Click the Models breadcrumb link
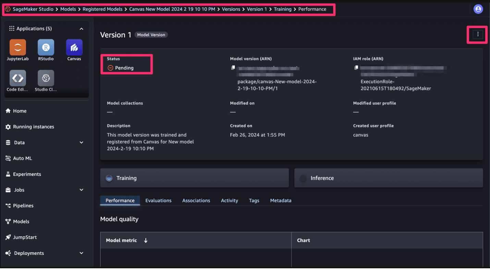This screenshot has height=270, width=490. pyautogui.click(x=68, y=9)
